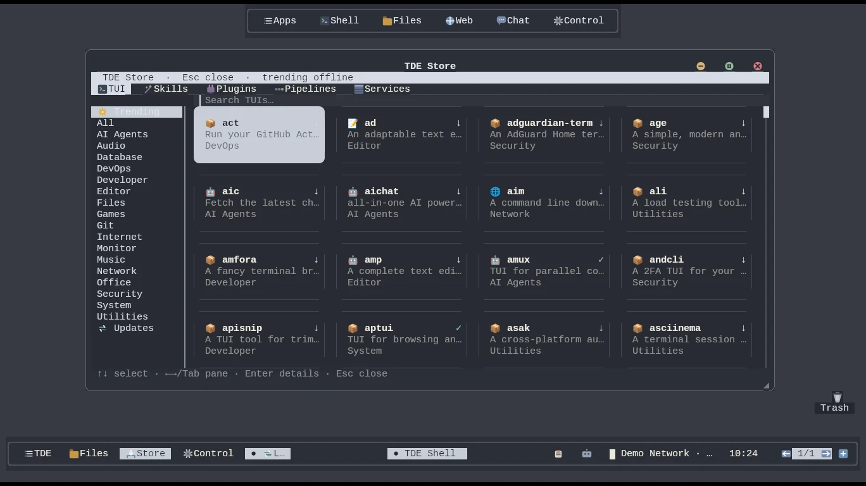Click the download arrow on the ali card
Screen dimensions: 866x486
point(743,192)
